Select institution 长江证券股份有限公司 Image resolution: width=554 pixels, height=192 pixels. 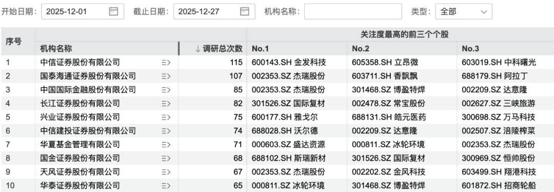click(x=80, y=103)
